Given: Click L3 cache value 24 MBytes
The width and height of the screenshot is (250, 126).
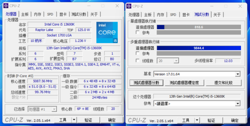Looking at the screenshot, I should [x=99, y=97].
